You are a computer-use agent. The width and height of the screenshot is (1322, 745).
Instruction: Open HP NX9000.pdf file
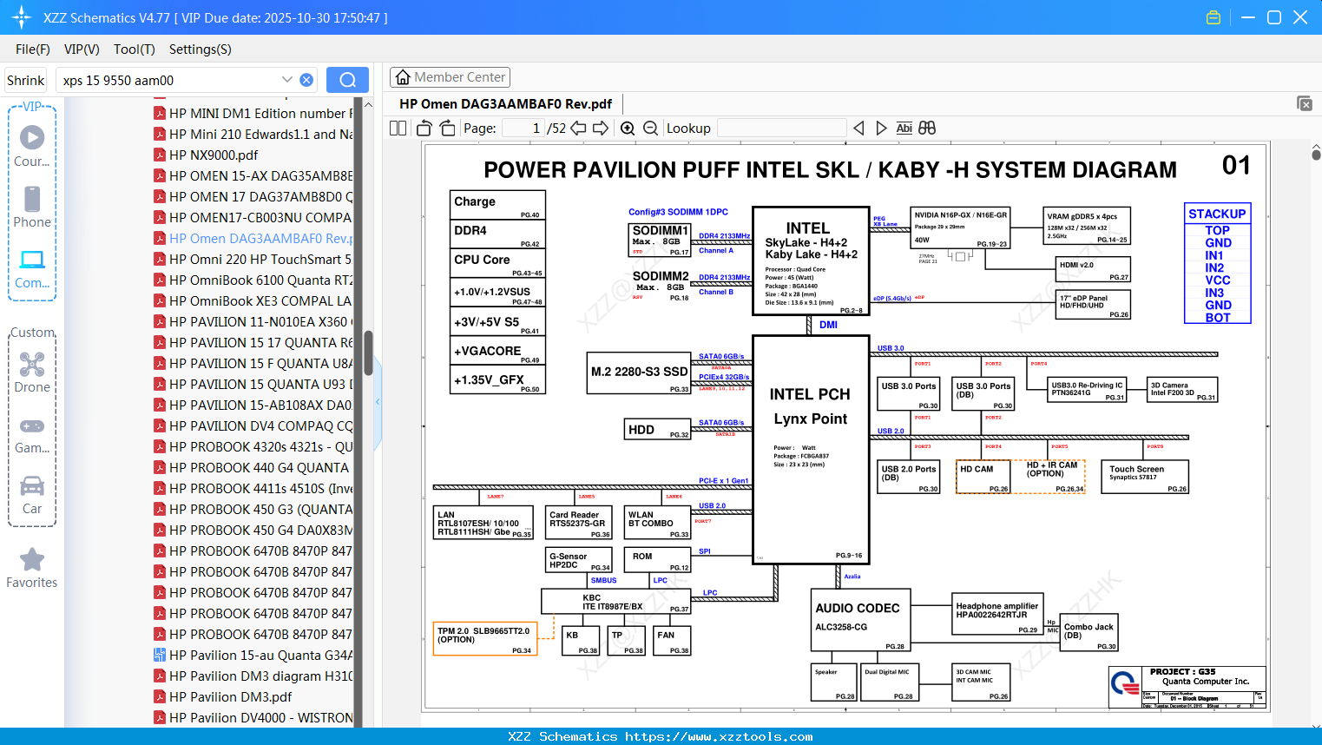click(x=206, y=155)
